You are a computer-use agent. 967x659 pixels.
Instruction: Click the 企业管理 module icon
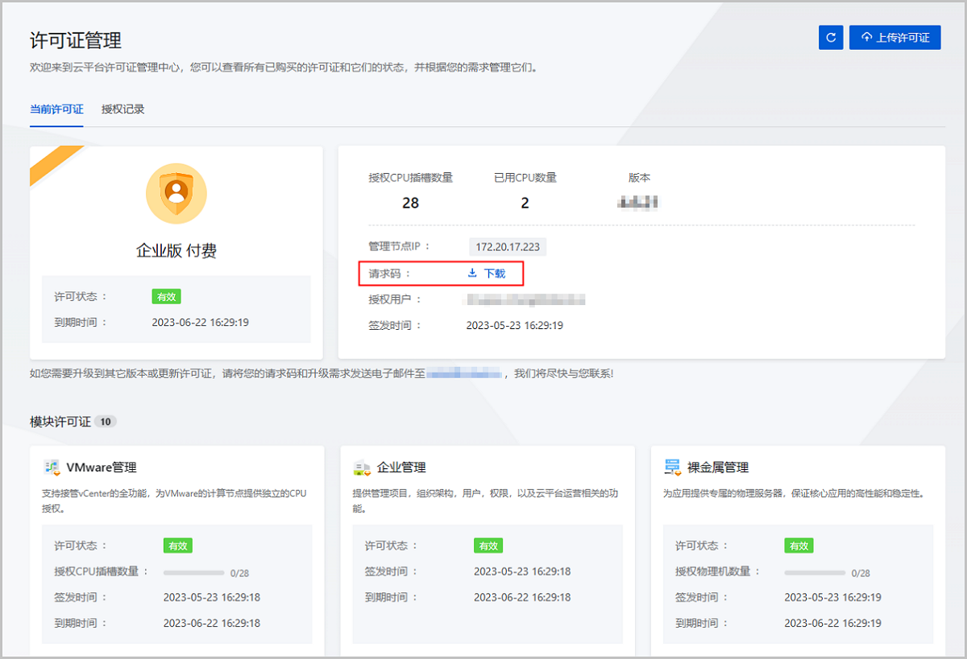coord(362,467)
